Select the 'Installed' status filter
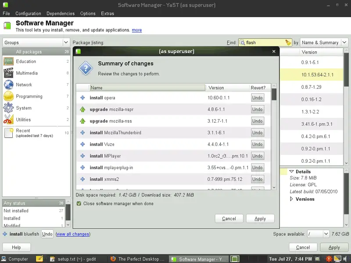Viewport: 351px width, 263px height. pyautogui.click(x=34, y=218)
